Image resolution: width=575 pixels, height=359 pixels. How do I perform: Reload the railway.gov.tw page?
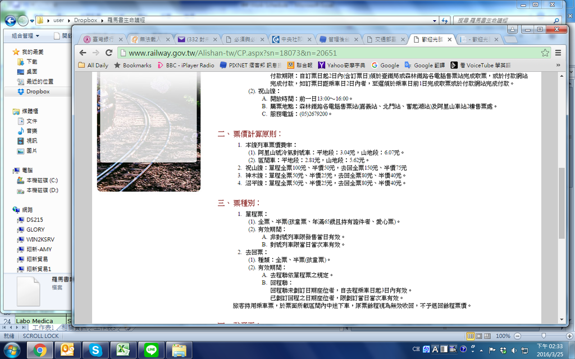(109, 53)
